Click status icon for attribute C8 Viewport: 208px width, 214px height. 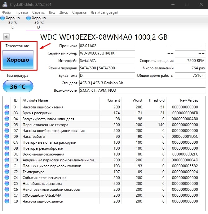(x=7, y=201)
